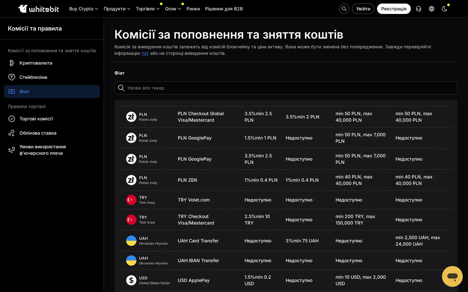
Task: Click 'TRY Volet.com' method cell
Action: [194, 200]
